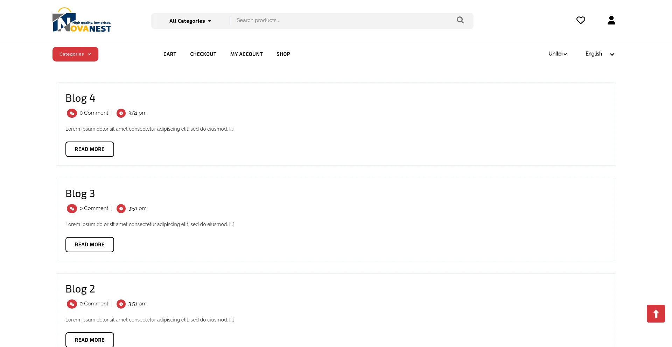Click the NovaNest logo

click(x=82, y=21)
